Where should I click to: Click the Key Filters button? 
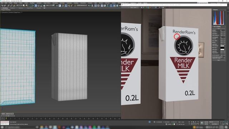tap(215, 124)
